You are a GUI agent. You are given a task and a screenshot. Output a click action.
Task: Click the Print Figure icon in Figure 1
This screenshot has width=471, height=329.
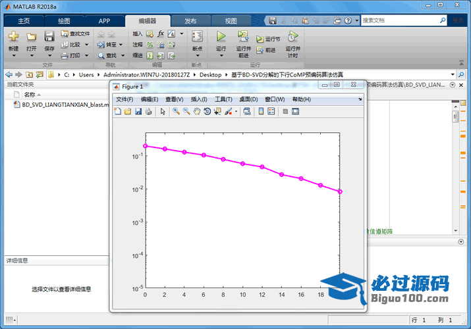click(x=148, y=112)
